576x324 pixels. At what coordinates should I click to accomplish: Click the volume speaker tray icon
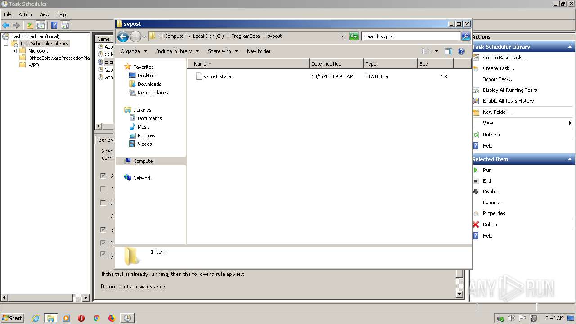(512, 318)
